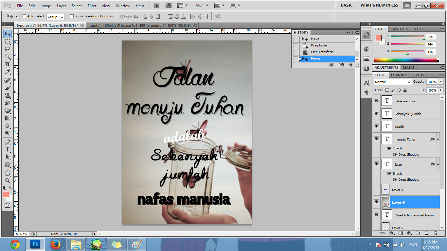This screenshot has width=447, height=251.
Task: Select the Magic Wand tool
Action: [x=8, y=57]
